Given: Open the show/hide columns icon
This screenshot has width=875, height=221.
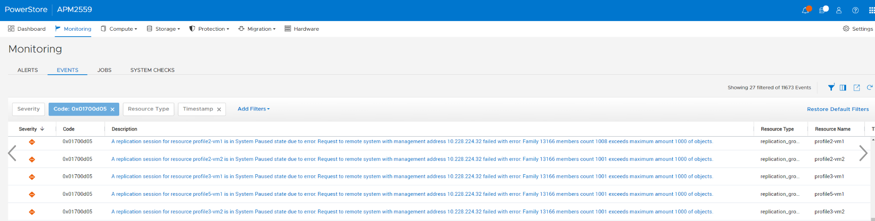Looking at the screenshot, I should click(843, 88).
